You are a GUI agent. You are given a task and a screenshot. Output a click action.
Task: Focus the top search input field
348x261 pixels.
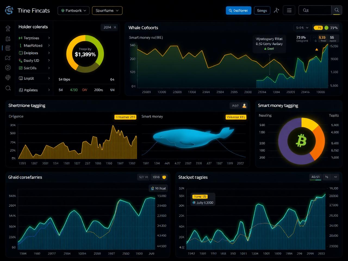click(315, 10)
